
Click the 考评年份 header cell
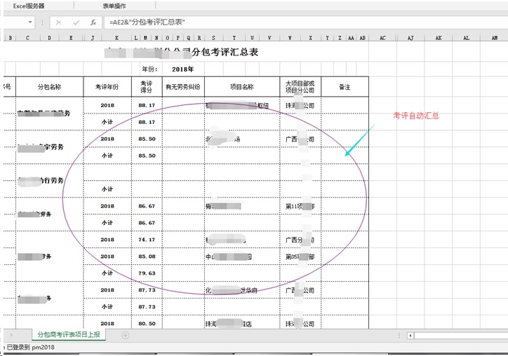107,87
